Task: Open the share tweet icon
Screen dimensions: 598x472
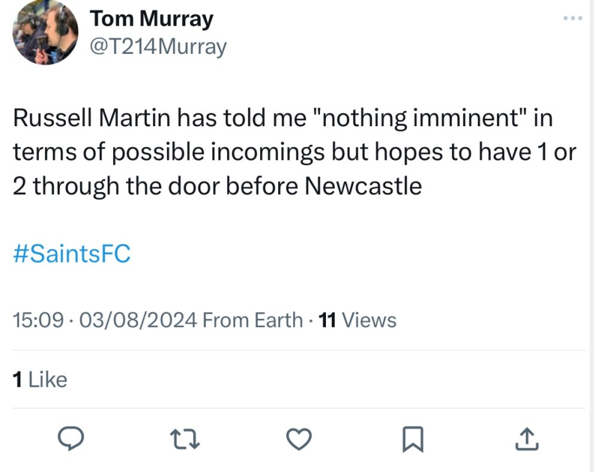Action: click(x=527, y=440)
